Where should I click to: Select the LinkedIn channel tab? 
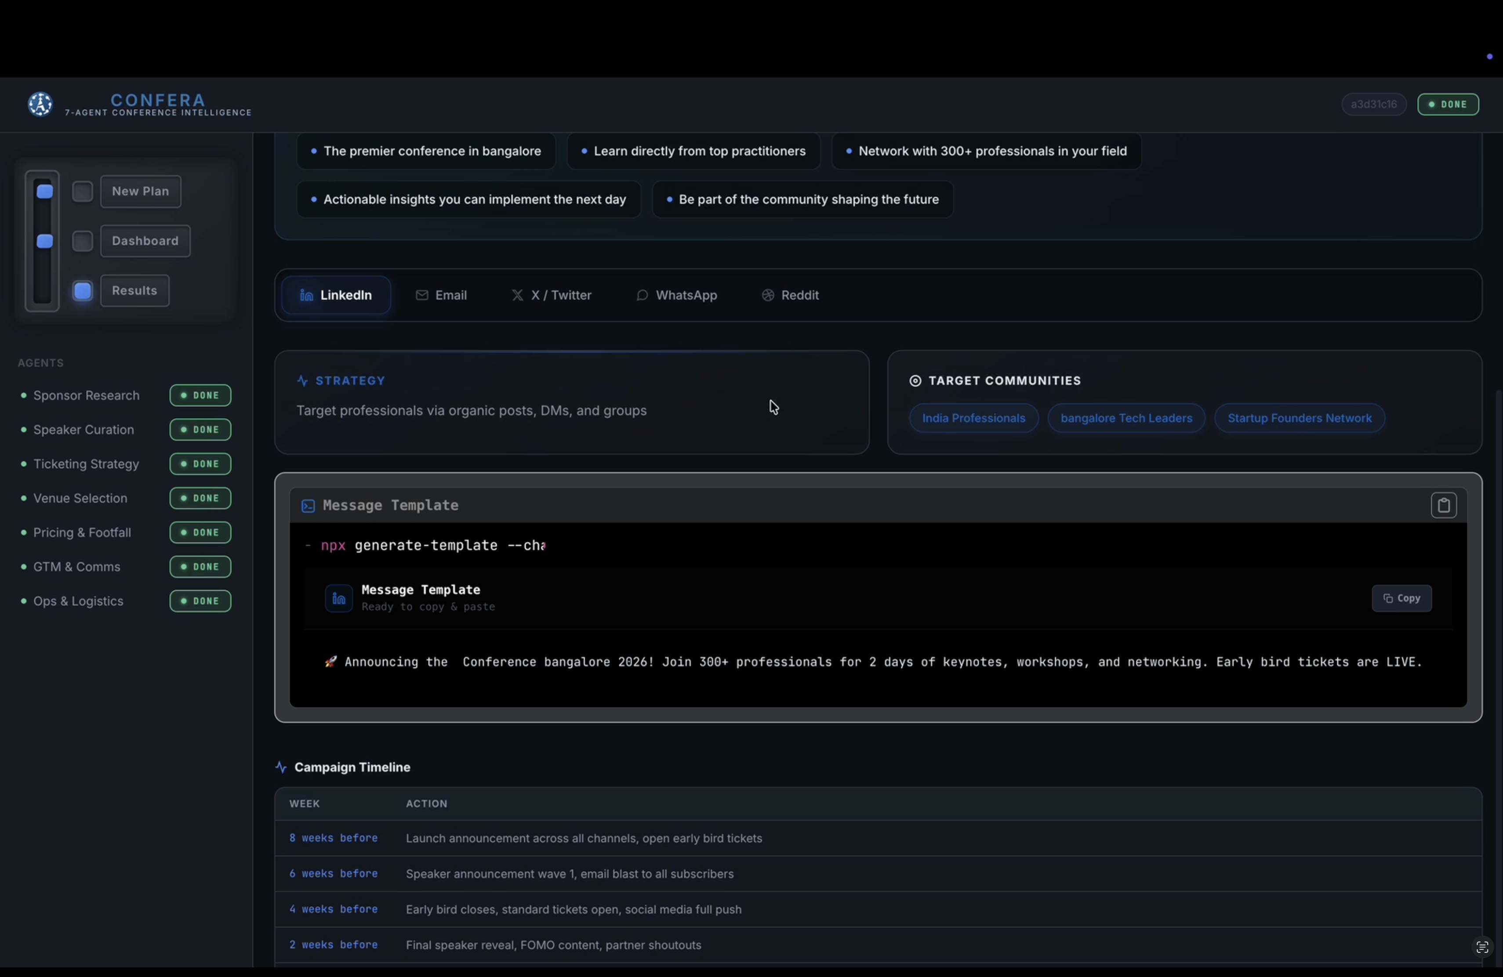tap(336, 295)
